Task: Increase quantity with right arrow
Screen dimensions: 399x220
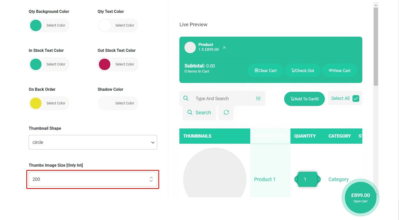Action: point(319,179)
